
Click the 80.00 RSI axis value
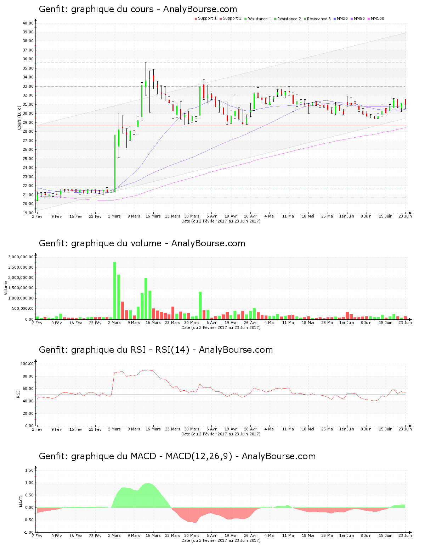coord(28,376)
